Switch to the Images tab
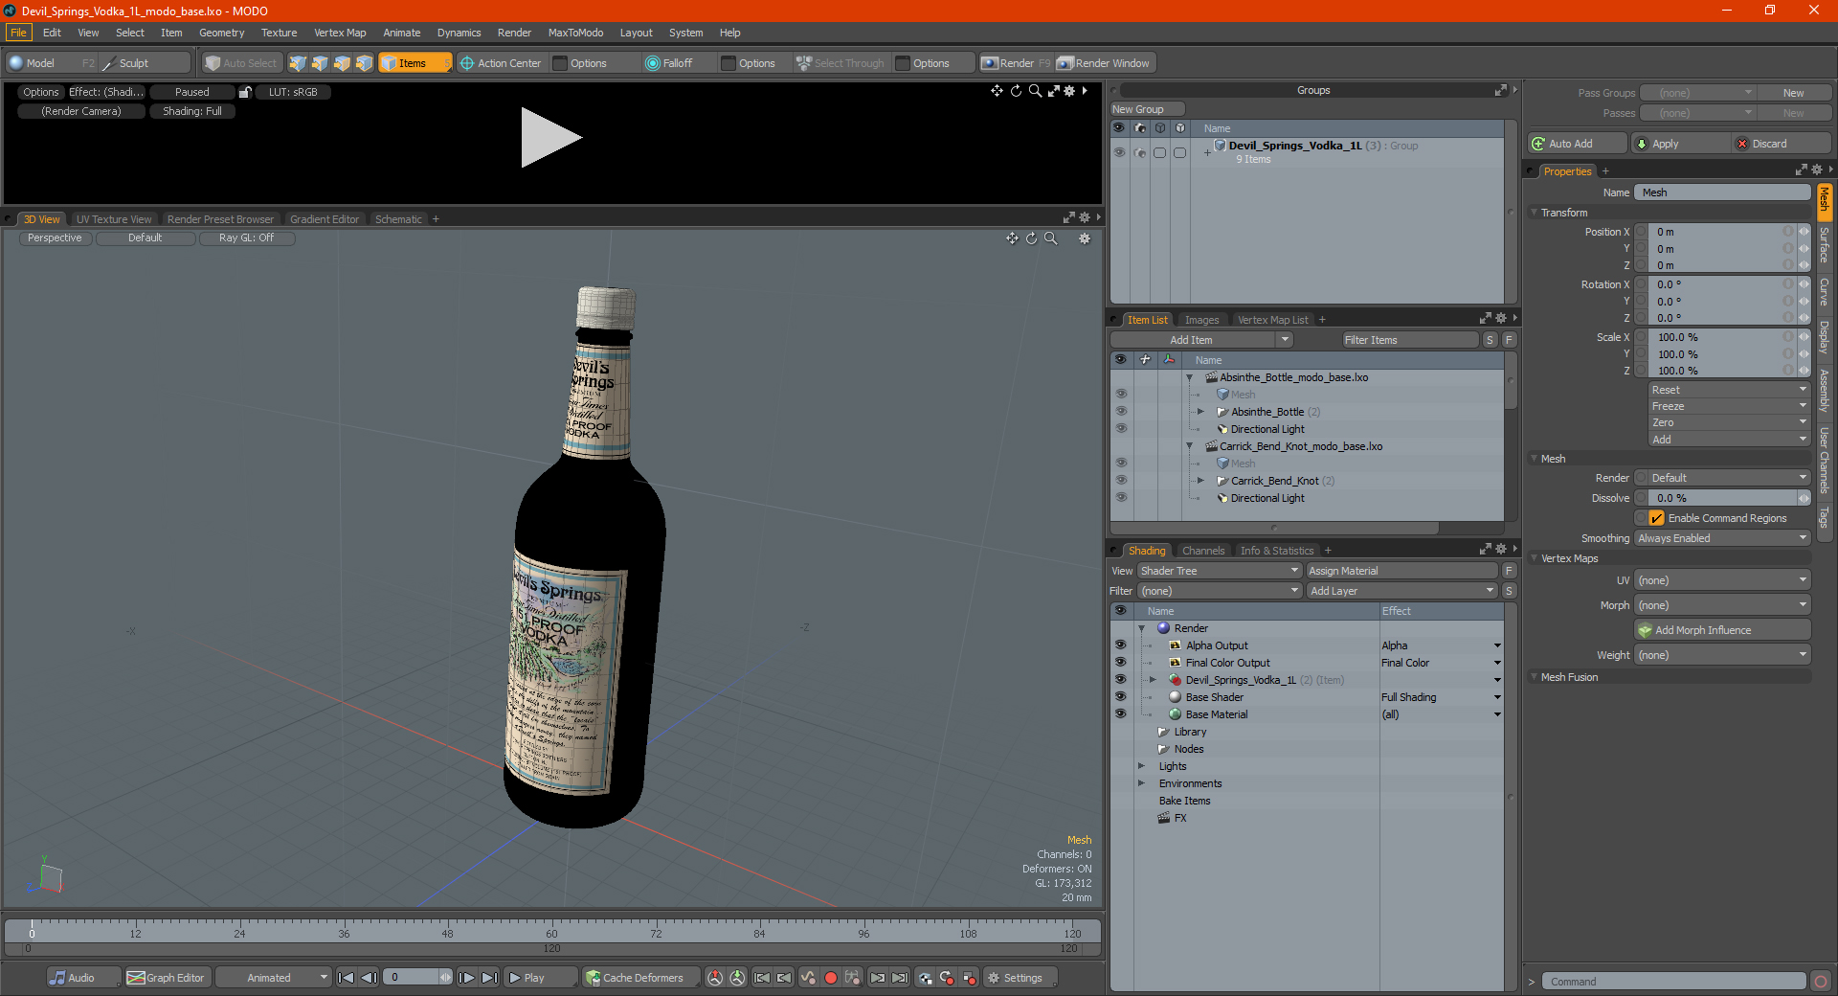 [1201, 320]
